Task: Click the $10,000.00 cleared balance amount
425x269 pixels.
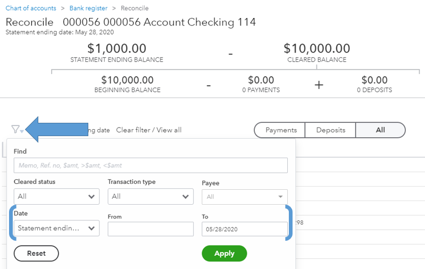Action: (316, 49)
